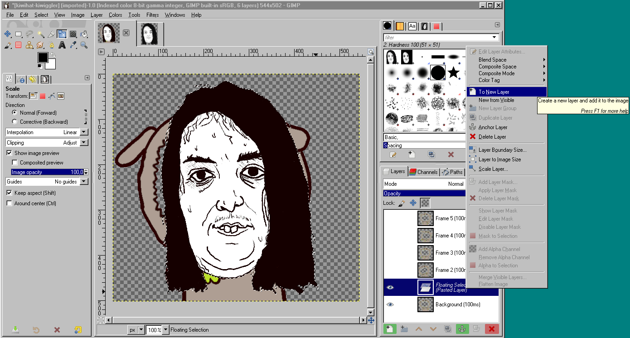This screenshot has height=338, width=630.
Task: Choose the Clone stamp tool
Action: tap(29, 45)
